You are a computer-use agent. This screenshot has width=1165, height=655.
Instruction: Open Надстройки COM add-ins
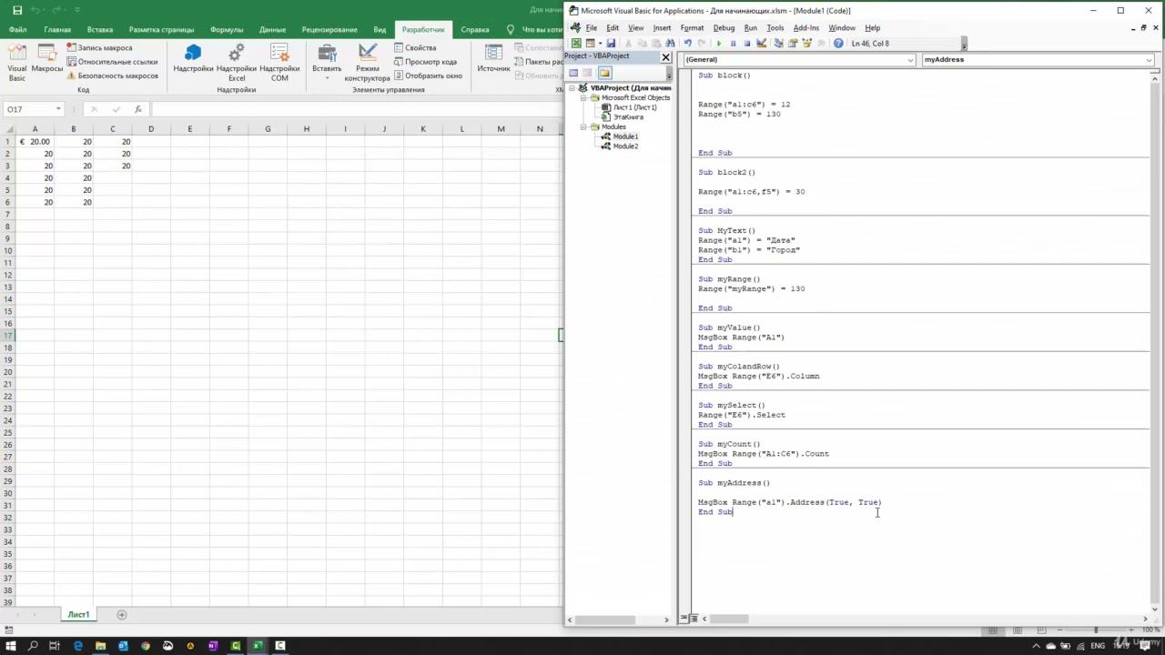[x=279, y=62]
